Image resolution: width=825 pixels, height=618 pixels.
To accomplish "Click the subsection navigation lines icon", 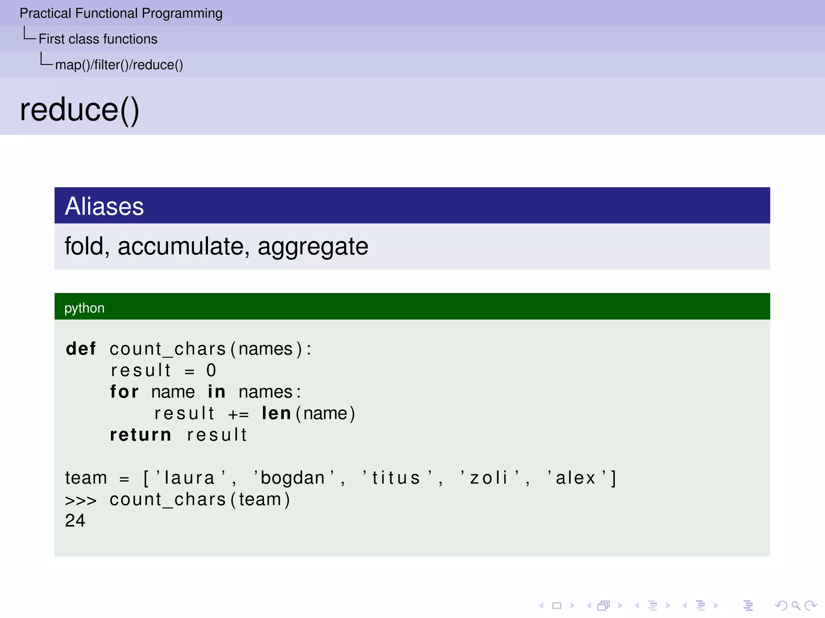I will [x=653, y=606].
